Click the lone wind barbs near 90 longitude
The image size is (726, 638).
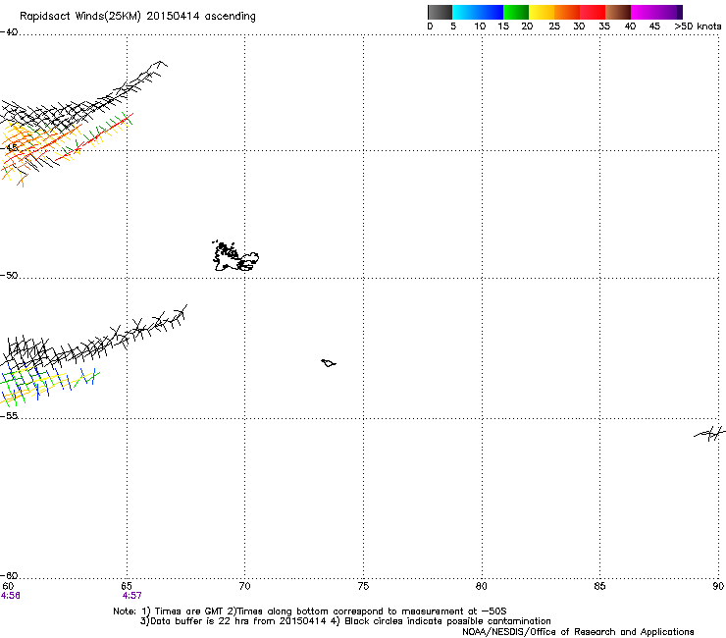click(x=709, y=434)
